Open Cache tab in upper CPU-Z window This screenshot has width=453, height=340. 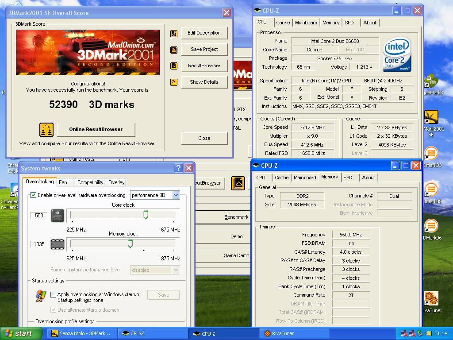[283, 23]
